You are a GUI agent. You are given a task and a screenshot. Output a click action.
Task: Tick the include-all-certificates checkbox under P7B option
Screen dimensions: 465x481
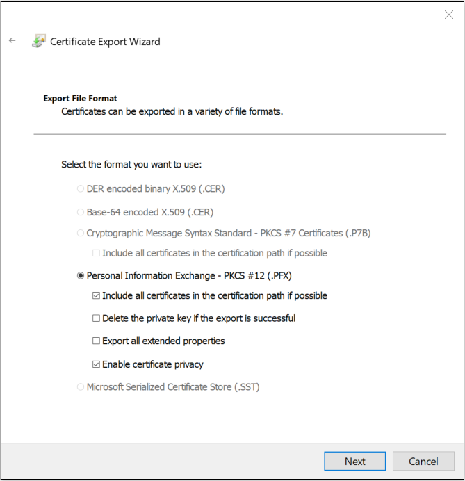pyautogui.click(x=97, y=253)
